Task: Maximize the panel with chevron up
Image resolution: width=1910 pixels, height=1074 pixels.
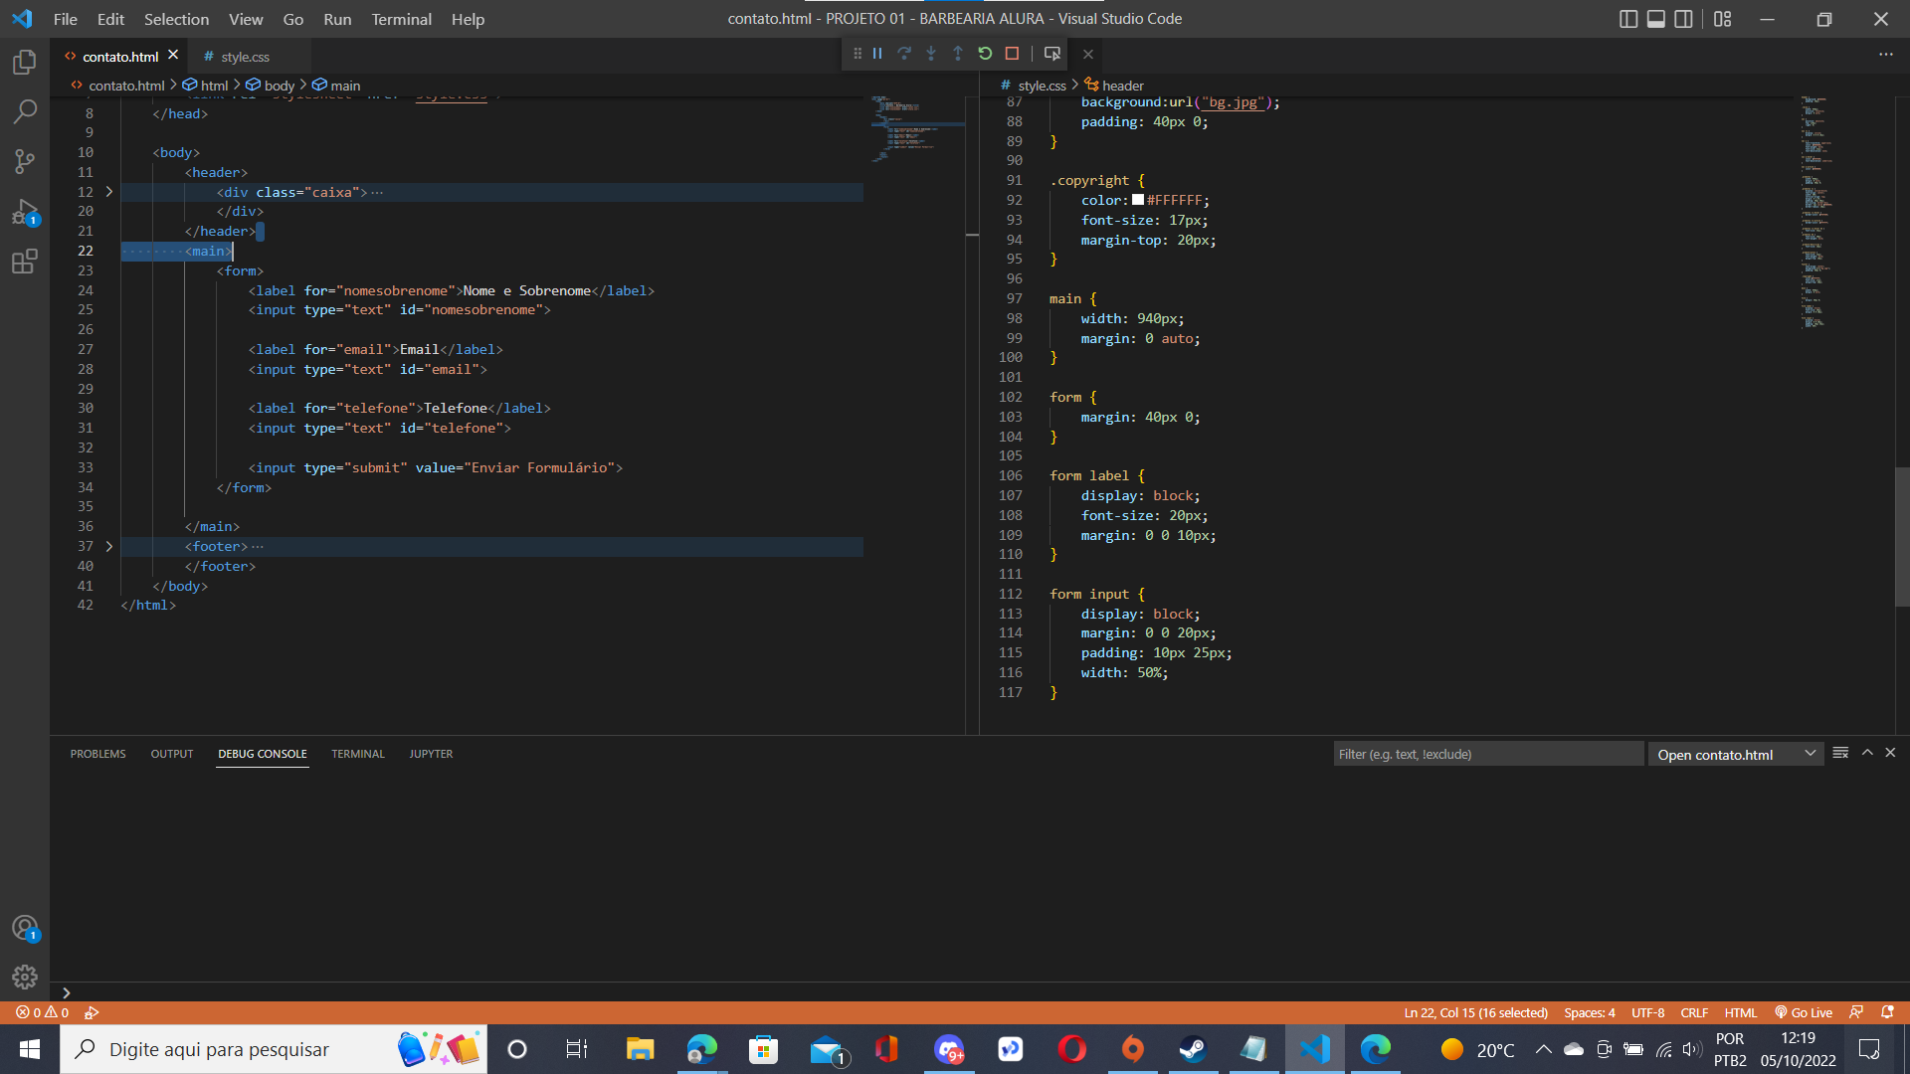Action: pos(1867,753)
